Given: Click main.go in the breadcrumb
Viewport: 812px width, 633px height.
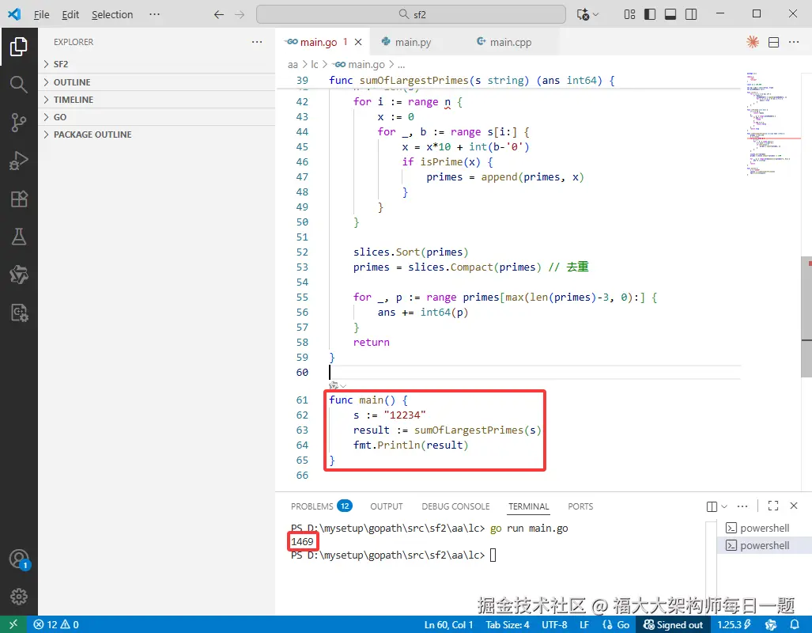Looking at the screenshot, I should pos(360,64).
